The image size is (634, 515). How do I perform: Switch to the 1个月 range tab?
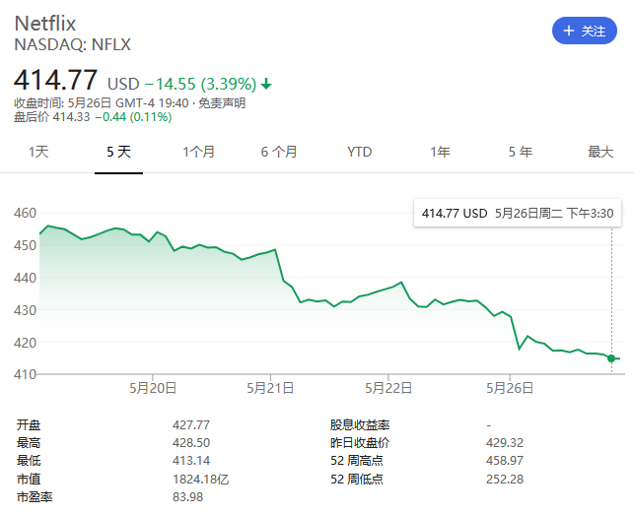point(198,152)
